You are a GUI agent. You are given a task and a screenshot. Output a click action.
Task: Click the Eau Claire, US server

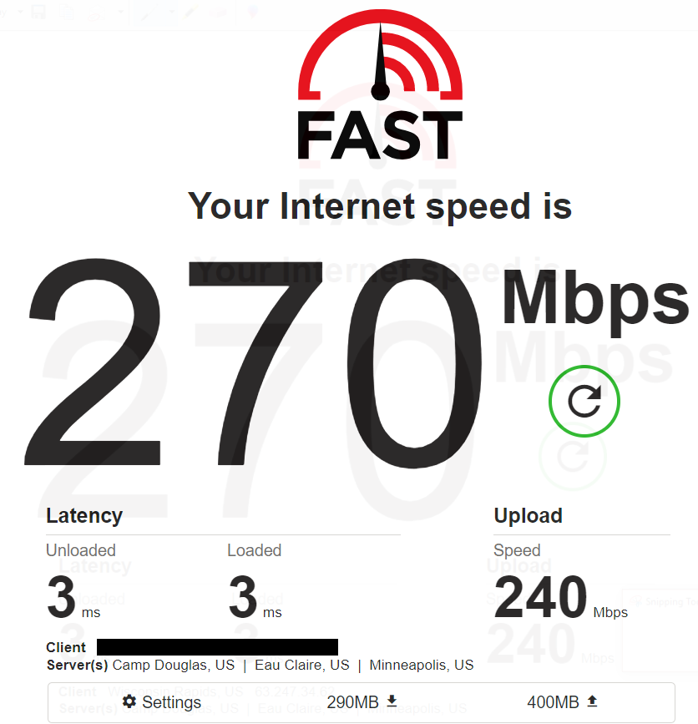point(302,665)
